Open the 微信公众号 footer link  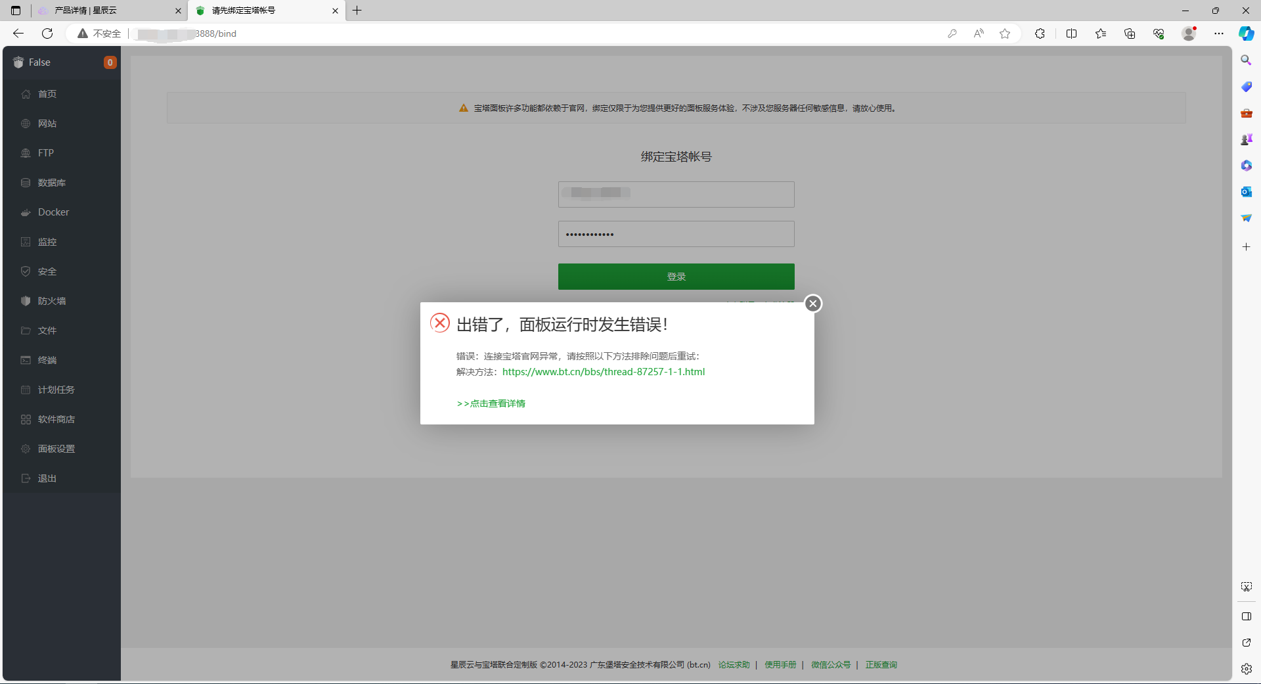pos(831,665)
